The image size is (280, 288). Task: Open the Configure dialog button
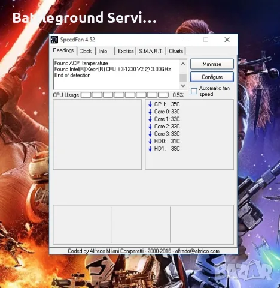click(212, 77)
